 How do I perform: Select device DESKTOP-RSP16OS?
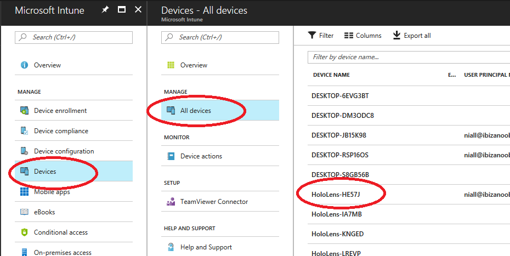click(x=340, y=155)
